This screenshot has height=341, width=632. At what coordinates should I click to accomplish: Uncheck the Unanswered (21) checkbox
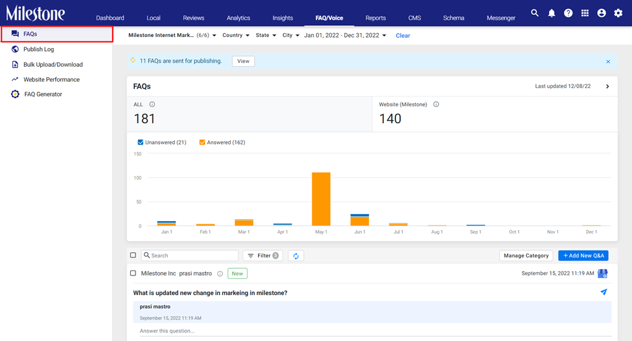click(140, 142)
